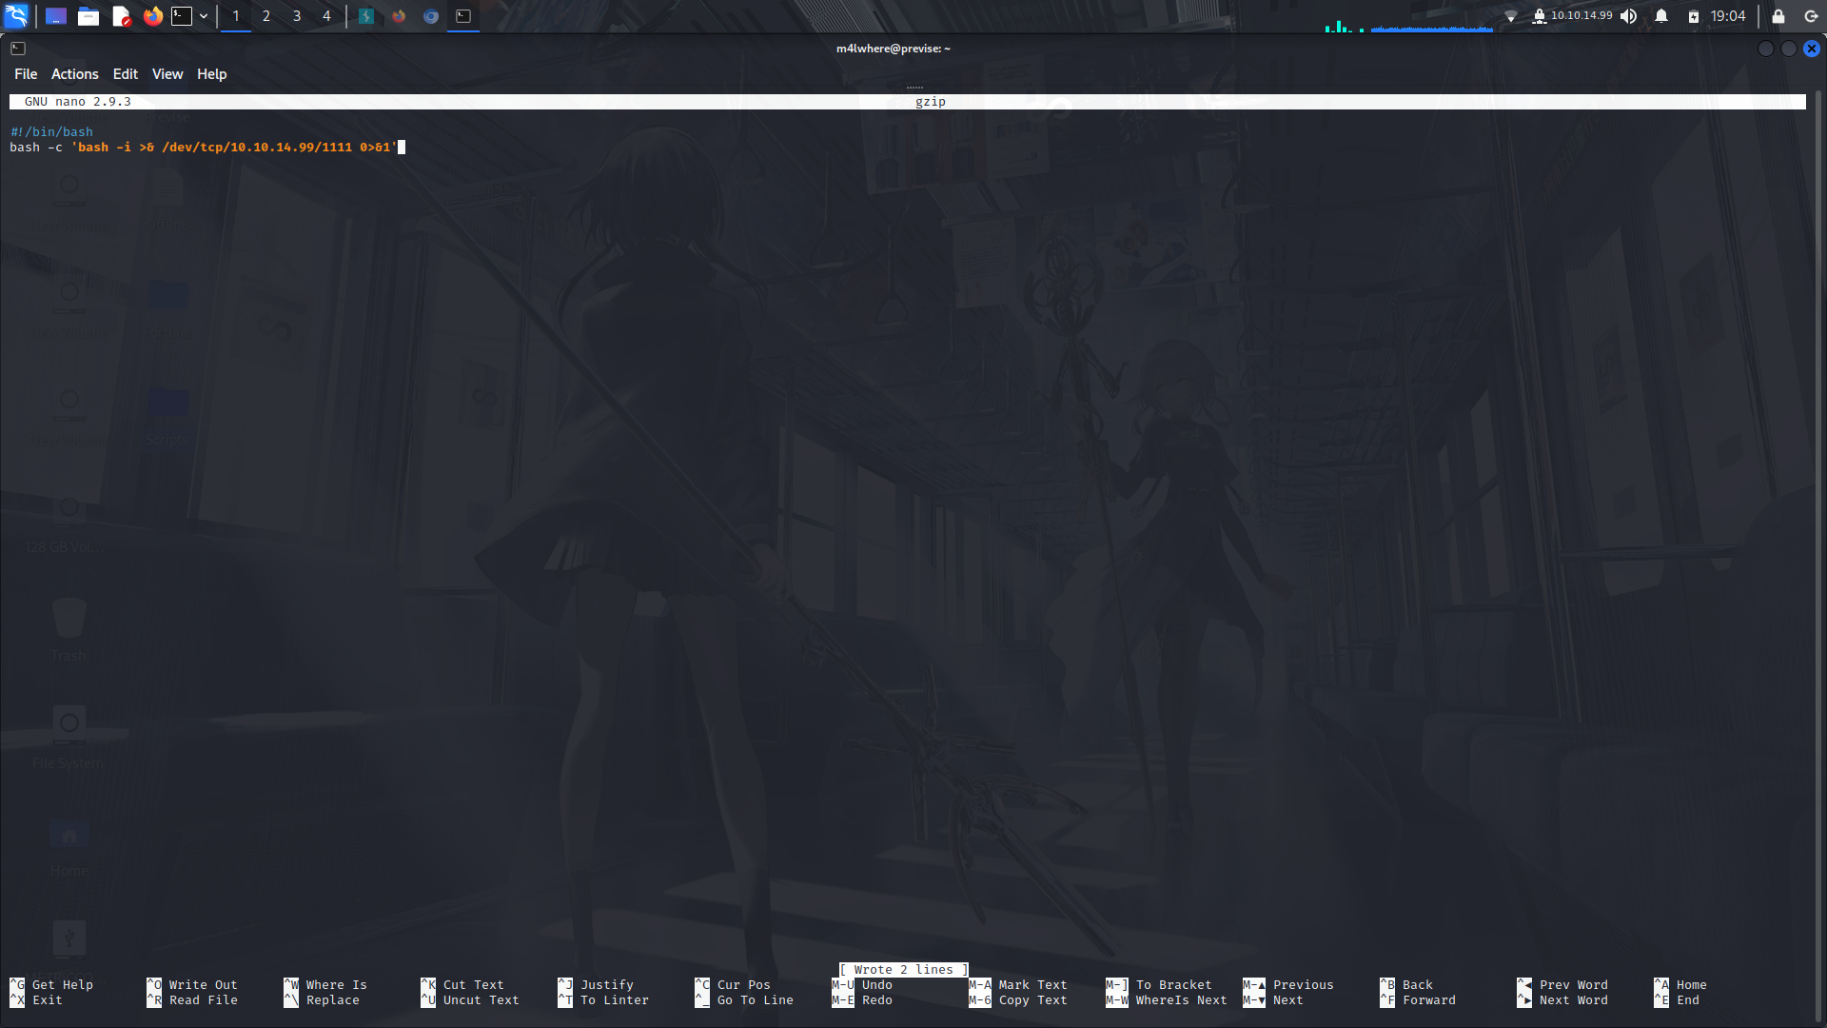
Task: Expand the terminal launcher dropdown arrow
Action: click(203, 16)
